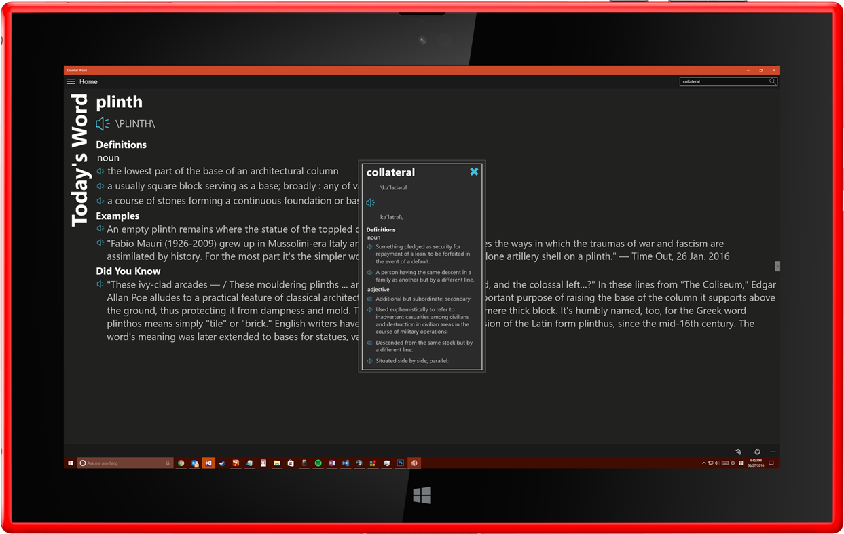The image size is (844, 534).
Task: Open the hamburger navigation menu
Action: (70, 81)
